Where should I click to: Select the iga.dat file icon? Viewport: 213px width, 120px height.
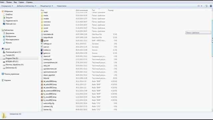click(x=42, y=41)
